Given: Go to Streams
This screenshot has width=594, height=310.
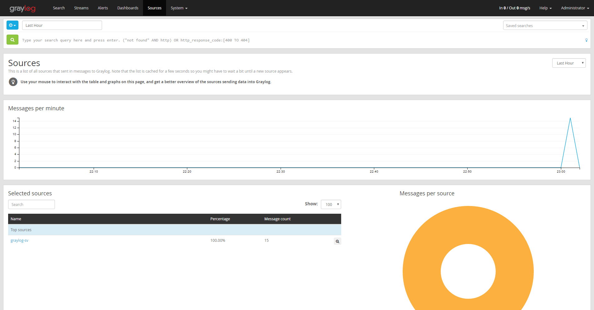Looking at the screenshot, I should 81,8.
